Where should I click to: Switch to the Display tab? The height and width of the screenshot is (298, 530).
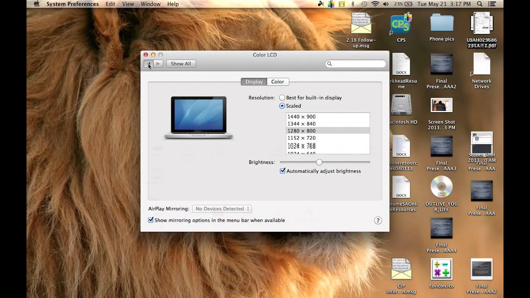(x=254, y=82)
